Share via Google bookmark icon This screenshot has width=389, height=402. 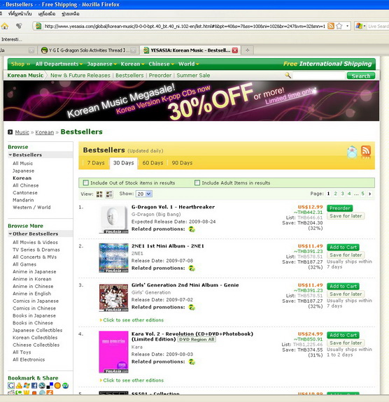[11, 385]
